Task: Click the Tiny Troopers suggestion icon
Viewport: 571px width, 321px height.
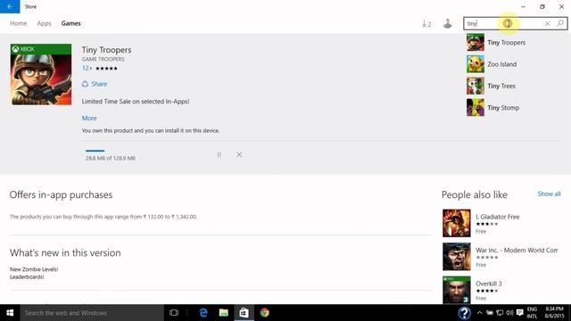Action: click(476, 42)
